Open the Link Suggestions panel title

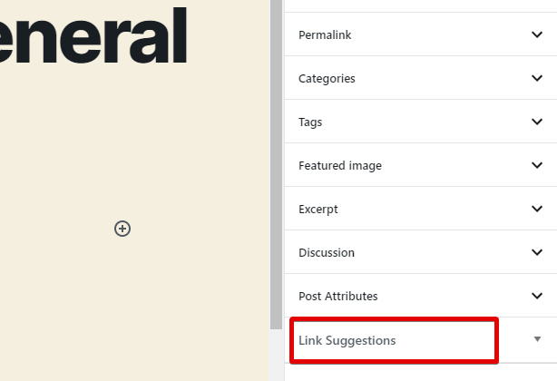tap(347, 341)
